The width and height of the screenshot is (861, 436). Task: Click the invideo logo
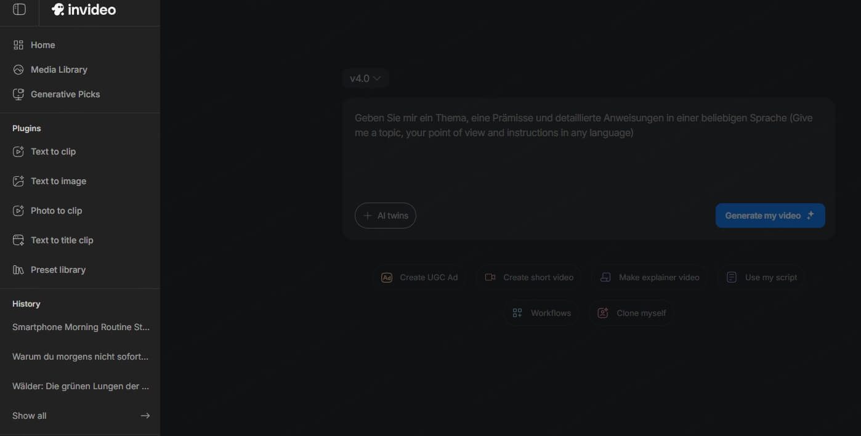(83, 9)
